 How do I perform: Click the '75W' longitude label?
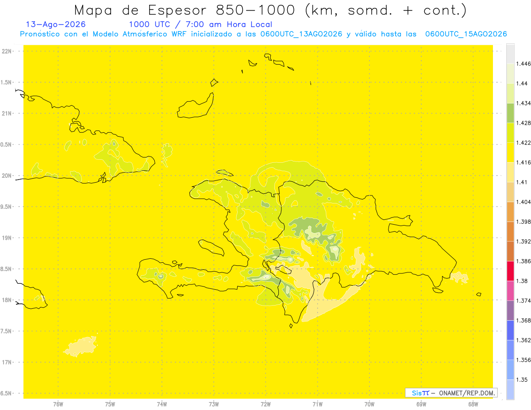110,404
